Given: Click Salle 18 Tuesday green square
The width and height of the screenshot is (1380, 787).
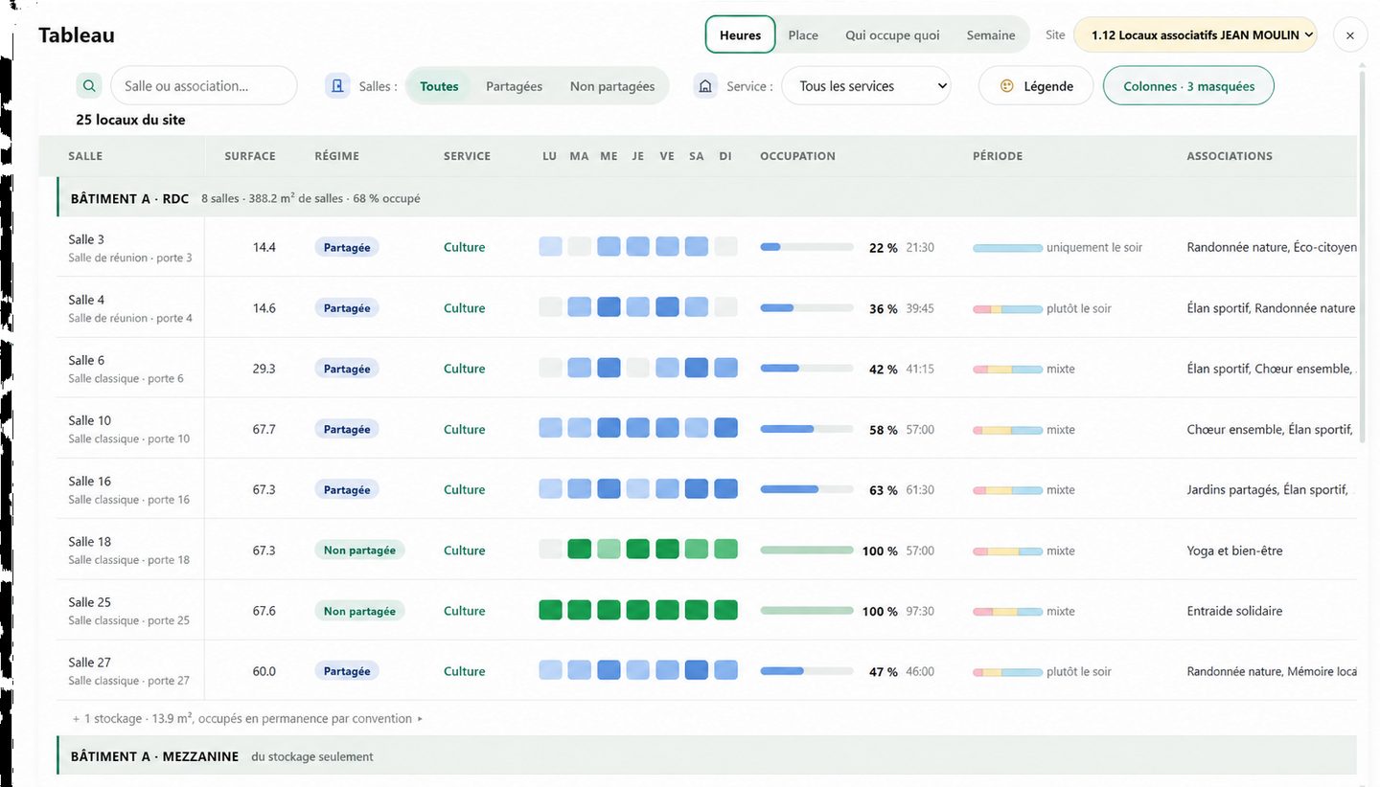Looking at the screenshot, I should pyautogui.click(x=579, y=550).
